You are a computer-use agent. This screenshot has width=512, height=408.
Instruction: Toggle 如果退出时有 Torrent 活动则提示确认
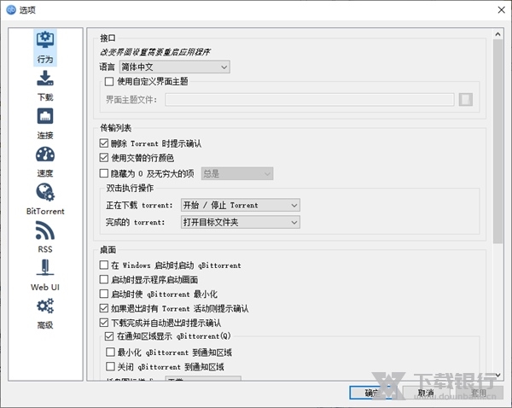104,308
